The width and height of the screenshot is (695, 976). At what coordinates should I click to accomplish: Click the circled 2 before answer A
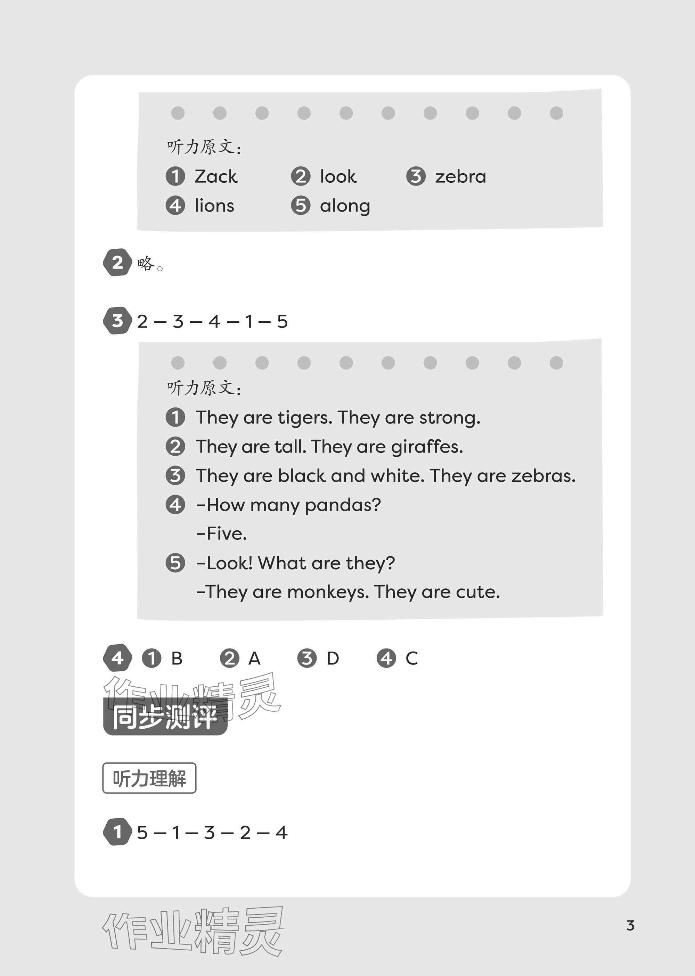(x=229, y=658)
